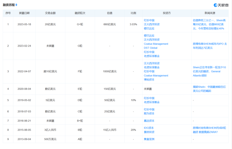Open 红杉中国 link in the 2023-02-24 row
Viewport: 232px width, 149px height.
[149, 52]
